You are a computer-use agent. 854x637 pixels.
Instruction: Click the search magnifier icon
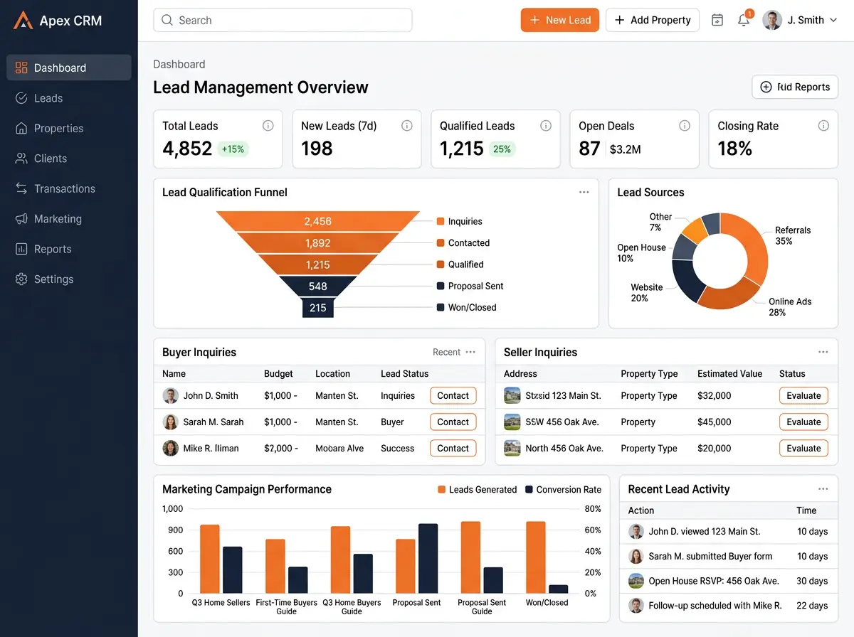tap(167, 20)
